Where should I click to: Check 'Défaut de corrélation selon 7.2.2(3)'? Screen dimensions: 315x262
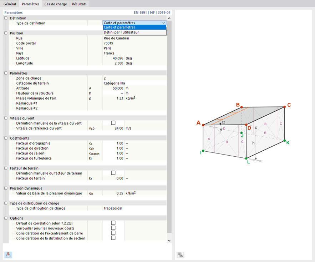pos(113,223)
